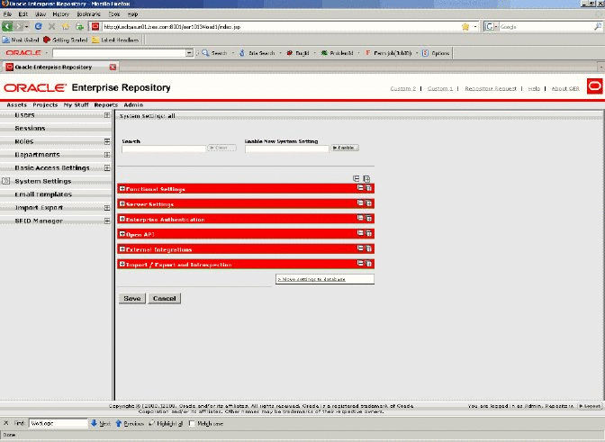Open the Repository Request link
605x442 pixels.
(x=491, y=88)
